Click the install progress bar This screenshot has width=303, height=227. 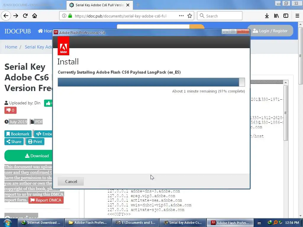[151, 82]
